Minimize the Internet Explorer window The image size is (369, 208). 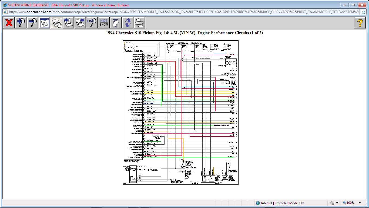pyautogui.click(x=344, y=5)
